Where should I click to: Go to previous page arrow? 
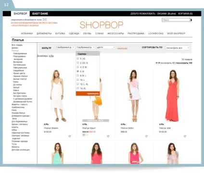pyautogui.click(x=156, y=63)
